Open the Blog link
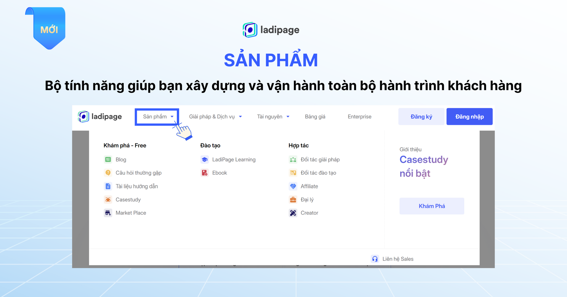The width and height of the screenshot is (567, 297). [x=121, y=159]
